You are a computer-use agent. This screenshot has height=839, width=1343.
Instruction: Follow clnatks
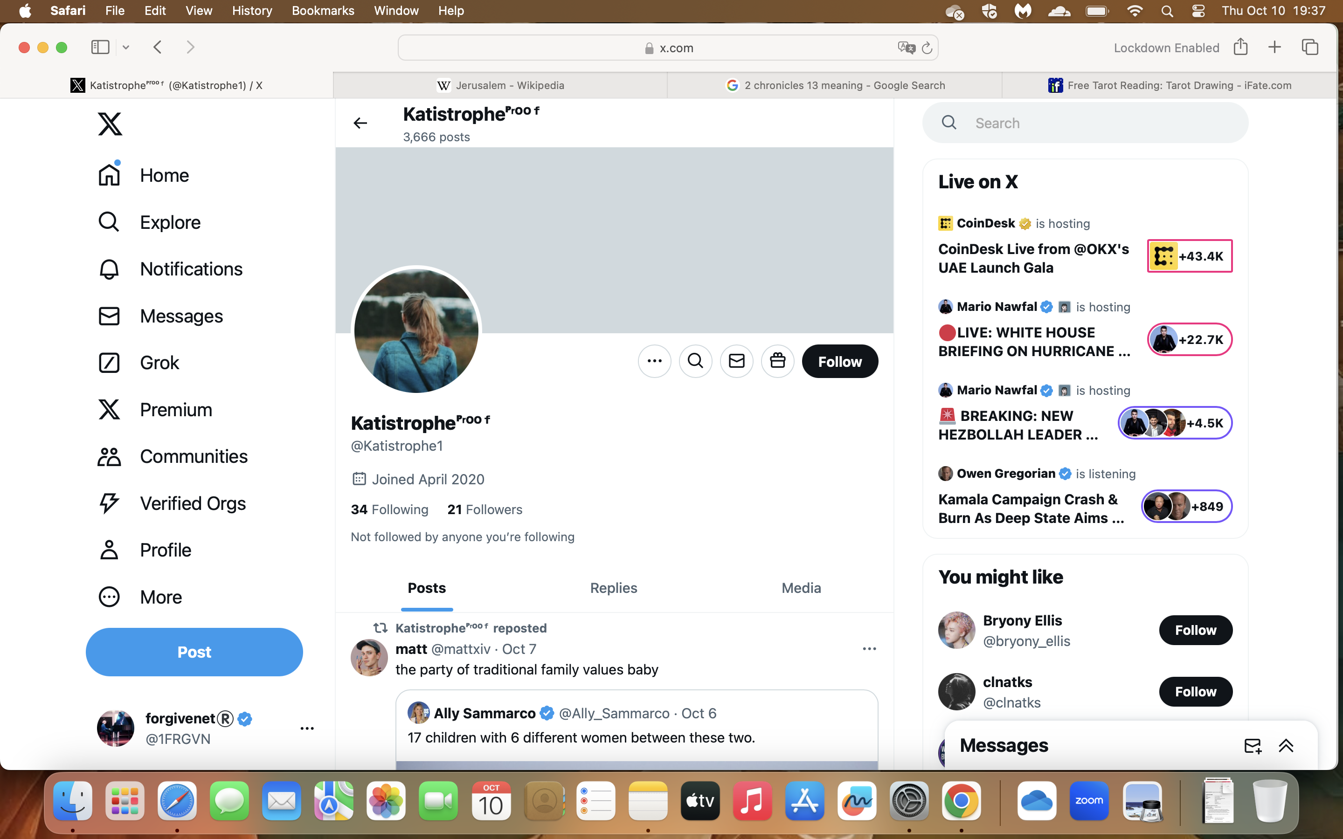pos(1195,692)
